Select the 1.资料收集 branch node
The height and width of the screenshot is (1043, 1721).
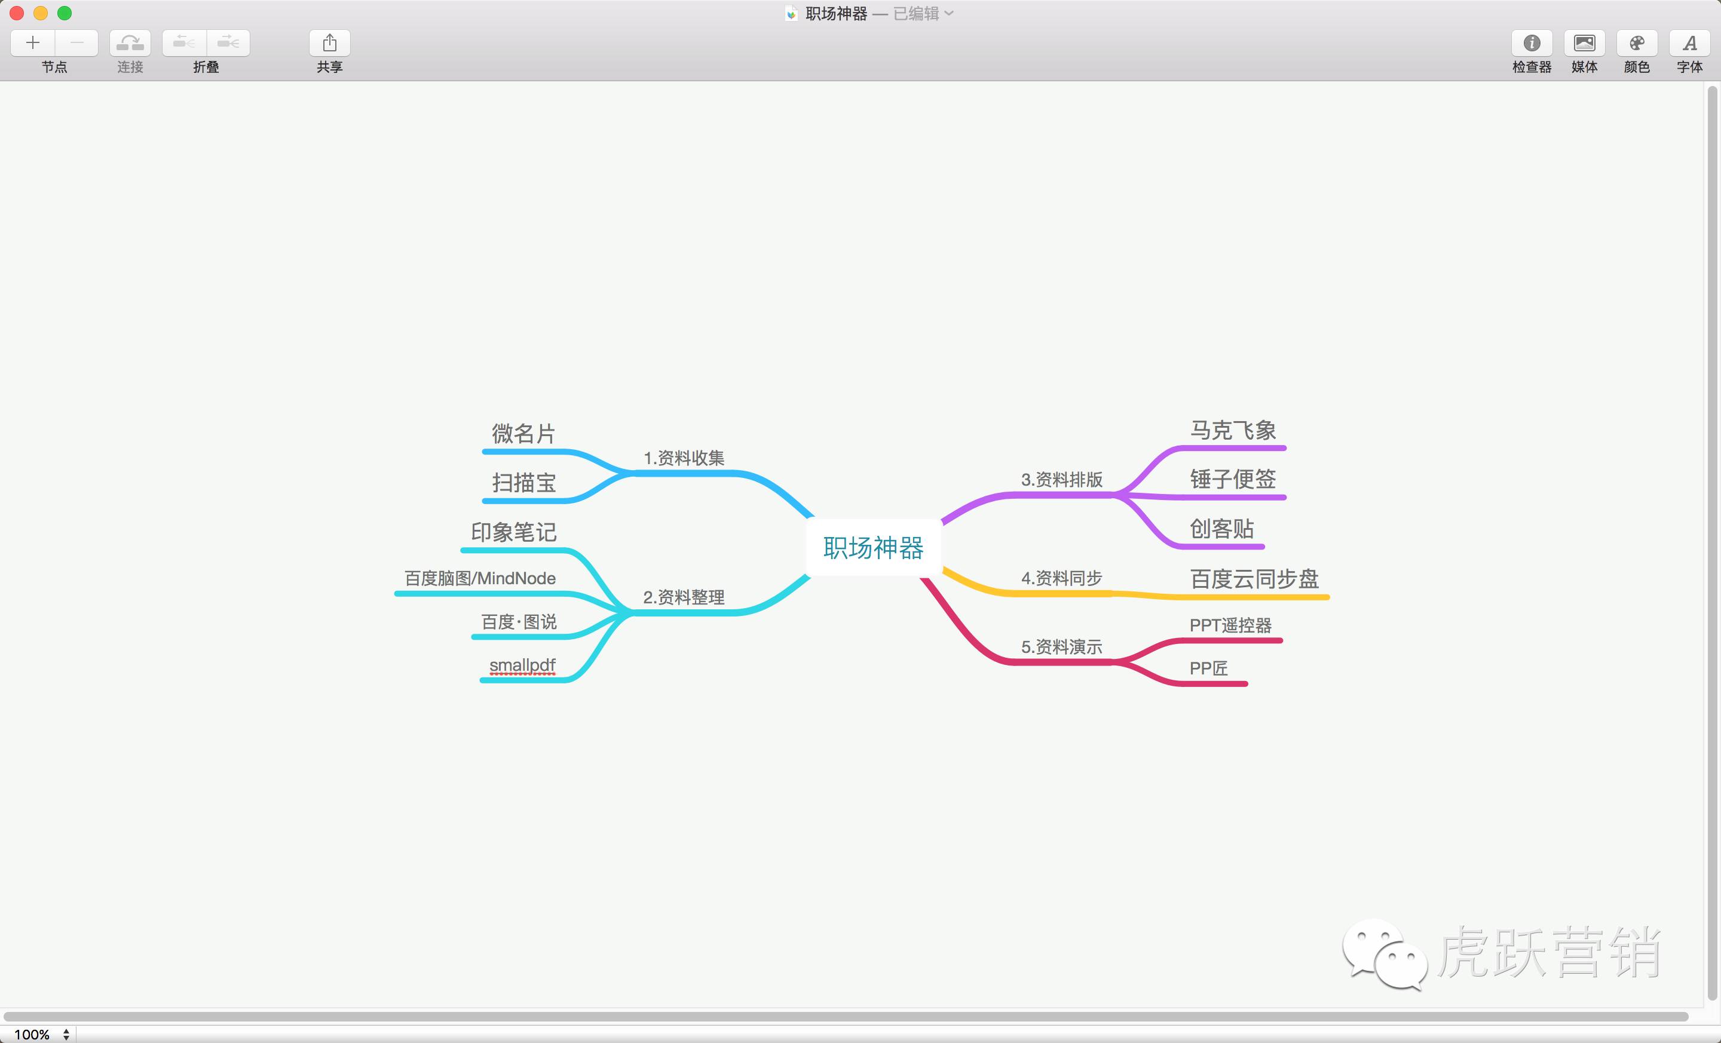tap(684, 458)
